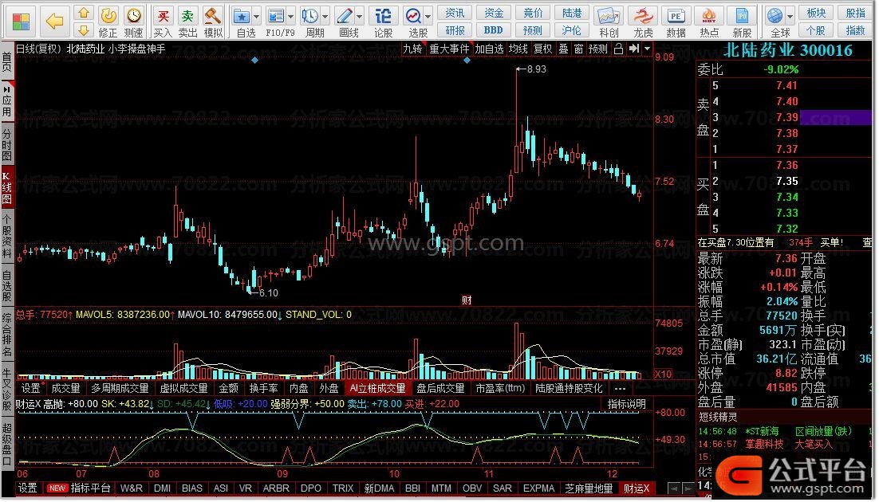Open the 测速 clock speed test

(133, 15)
